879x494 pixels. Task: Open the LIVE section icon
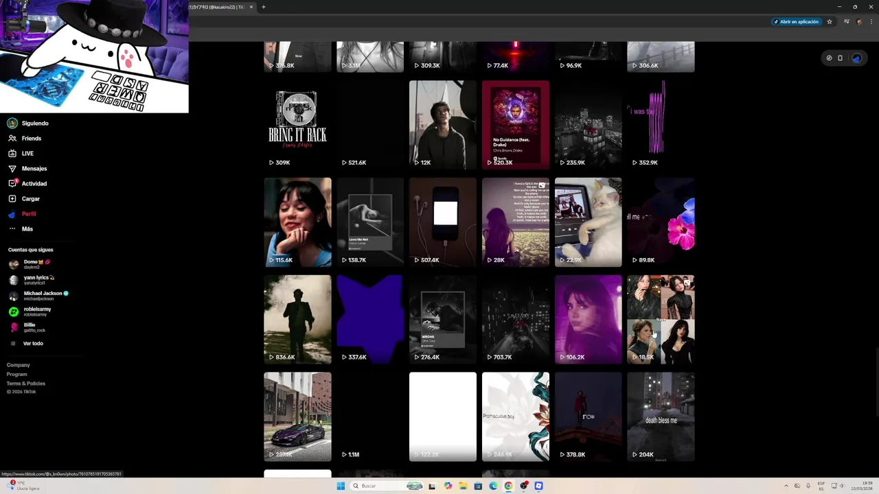coord(12,154)
